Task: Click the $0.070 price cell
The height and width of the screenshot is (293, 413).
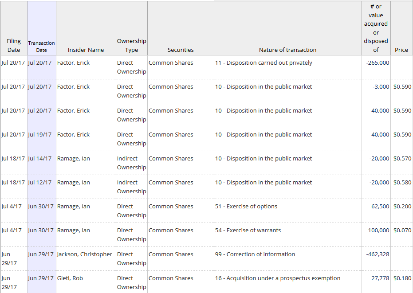Action: point(402,230)
